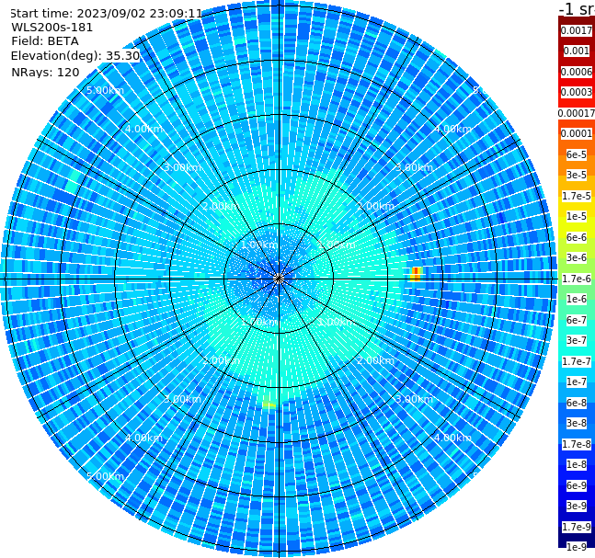This screenshot has width=595, height=558.
Task: Click the yellow-green spot near southern 3 km ring
Action: pos(269,403)
